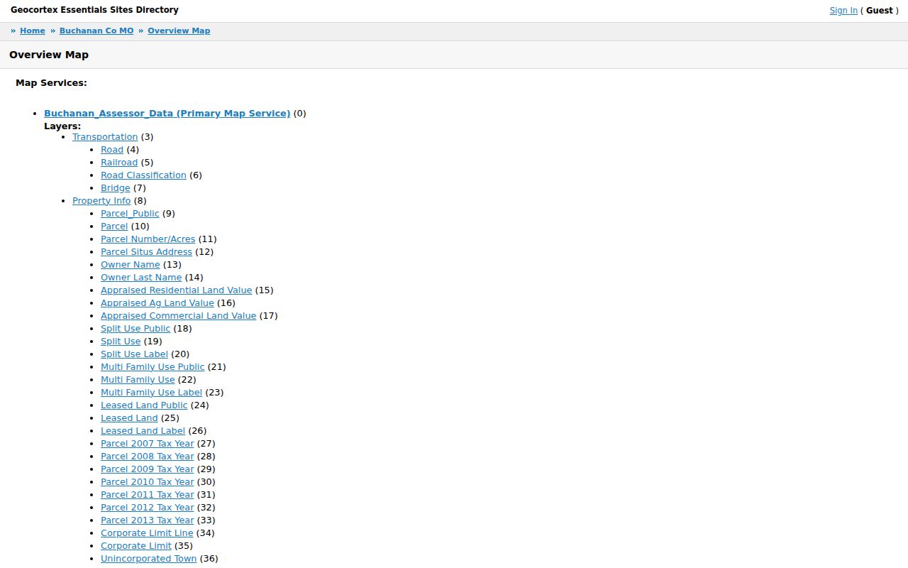
Task: Open Parcel 2013 Tax Year layer
Action: click(148, 520)
